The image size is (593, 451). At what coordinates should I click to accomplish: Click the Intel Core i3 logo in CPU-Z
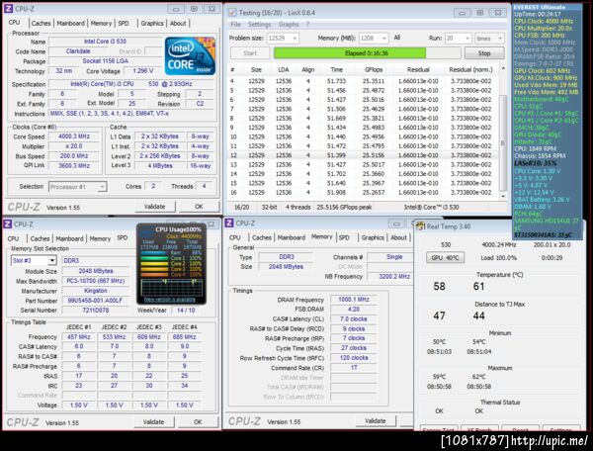pos(190,55)
